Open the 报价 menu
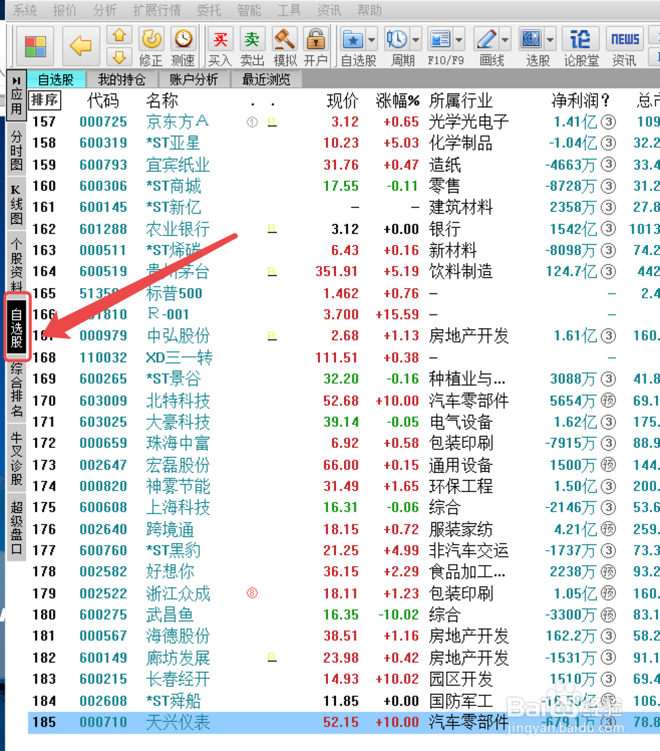Screen dimensions: 660x751 (65, 10)
